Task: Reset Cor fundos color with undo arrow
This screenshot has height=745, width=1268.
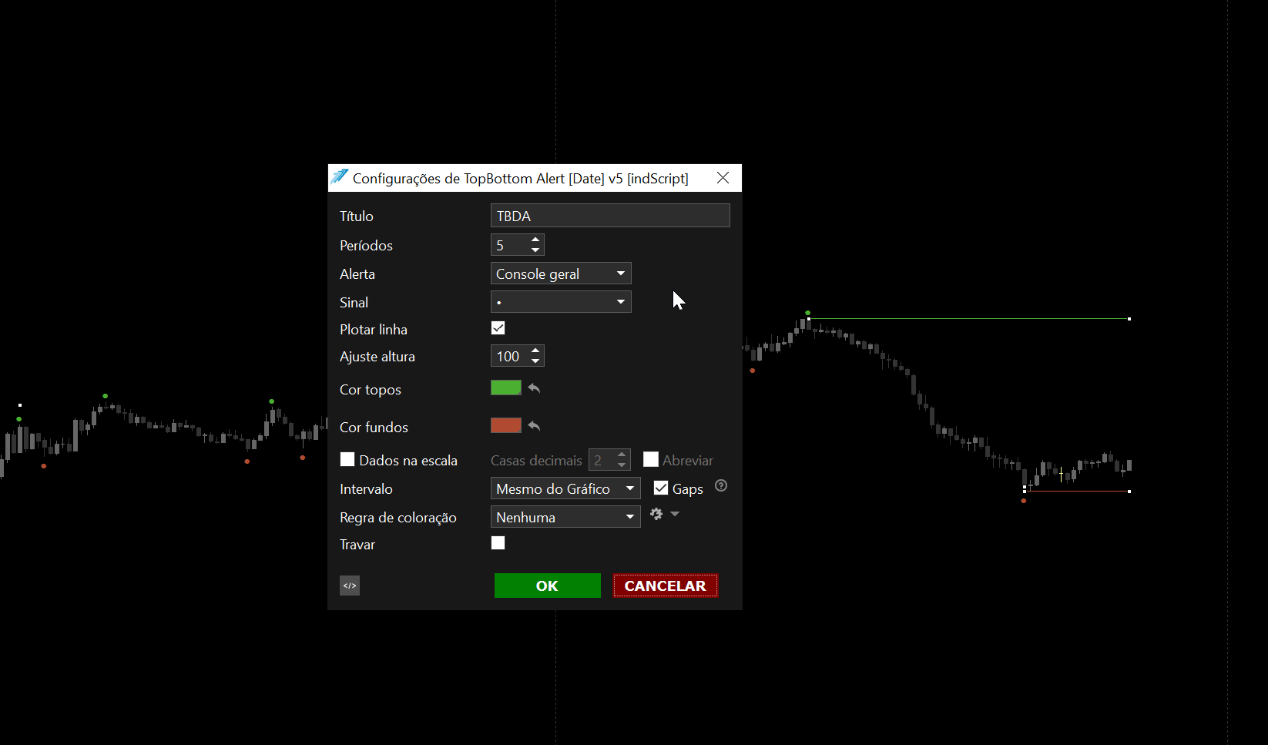Action: (534, 426)
